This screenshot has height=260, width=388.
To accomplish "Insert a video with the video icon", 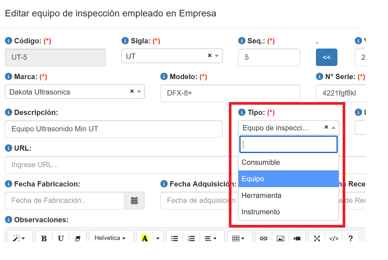I will [x=297, y=238].
